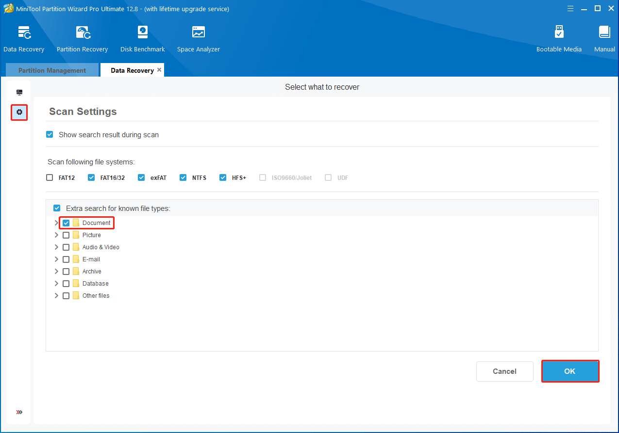Image resolution: width=619 pixels, height=433 pixels.
Task: Uncheck the exFAT file system
Action: [x=141, y=177]
